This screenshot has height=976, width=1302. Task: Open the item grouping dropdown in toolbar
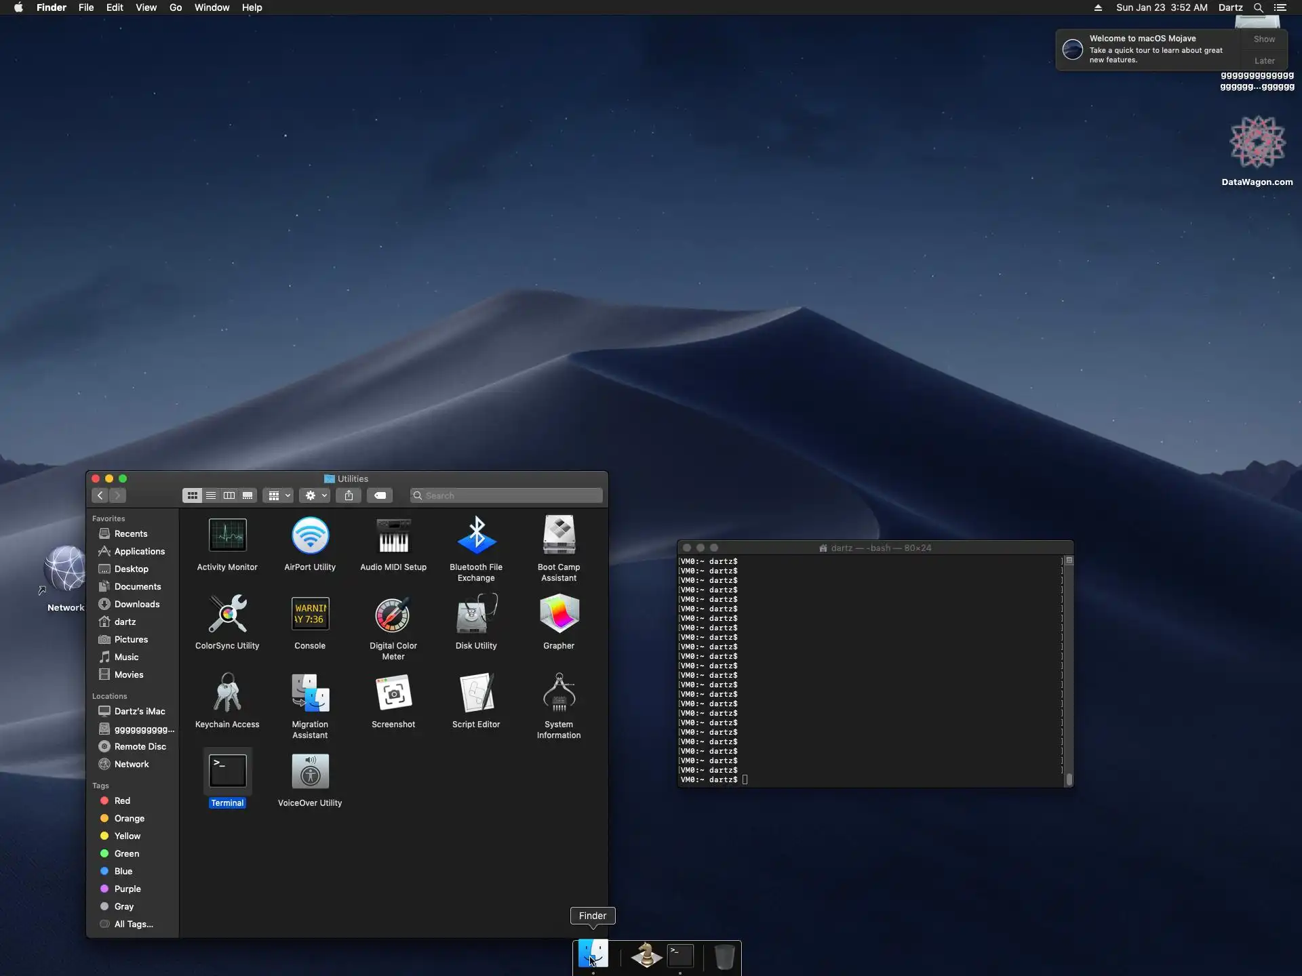(x=278, y=495)
